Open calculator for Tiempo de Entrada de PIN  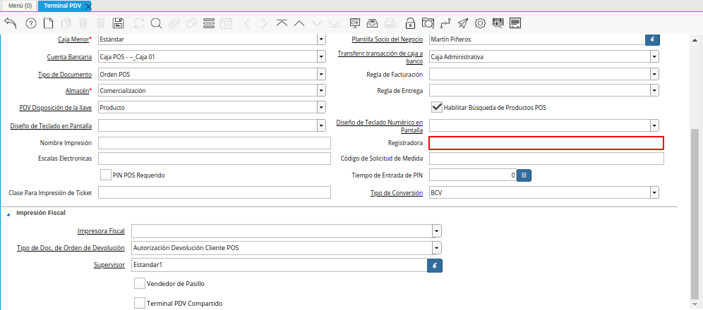(x=524, y=175)
